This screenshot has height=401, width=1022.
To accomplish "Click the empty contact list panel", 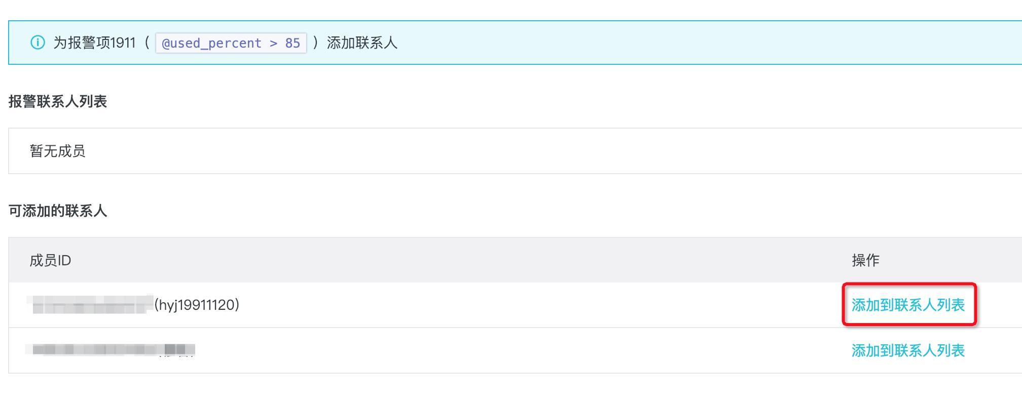I will (507, 150).
